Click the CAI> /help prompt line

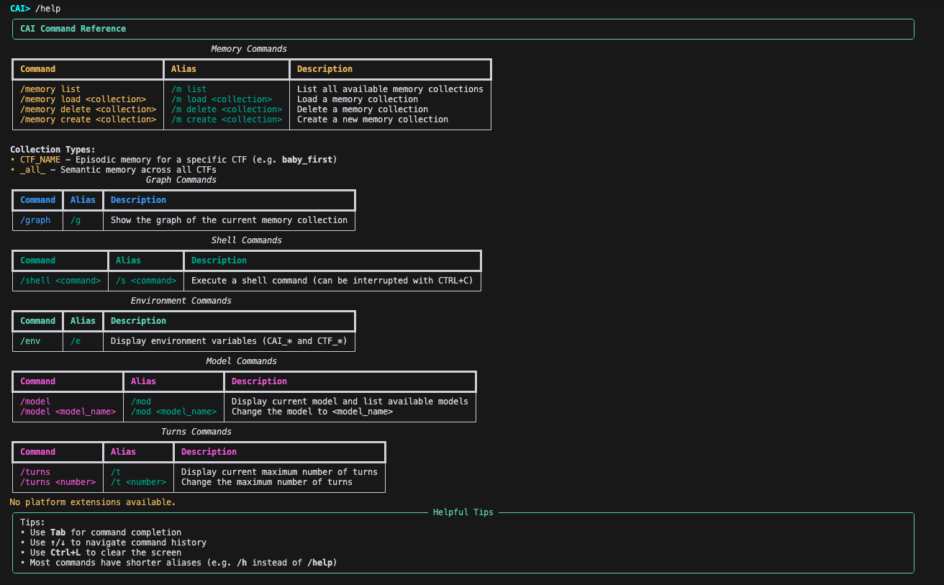[36, 9]
